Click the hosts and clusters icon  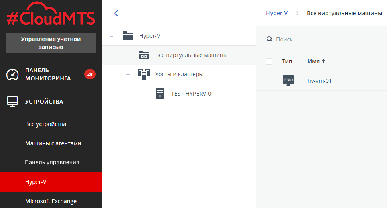[144, 74]
